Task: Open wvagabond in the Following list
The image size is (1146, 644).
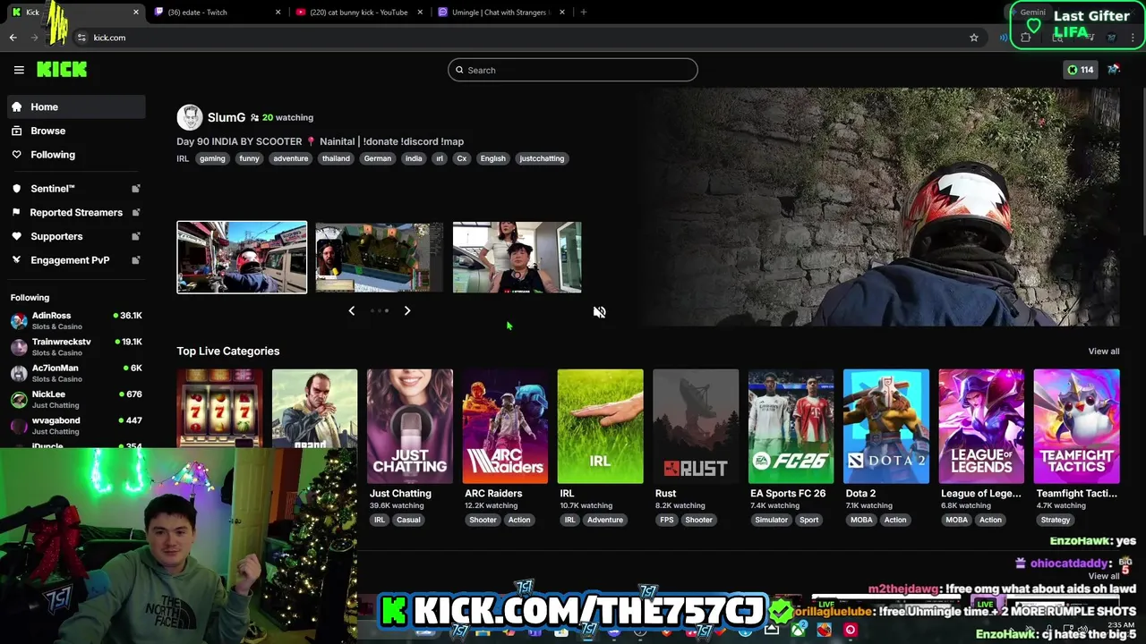Action: [75, 425]
